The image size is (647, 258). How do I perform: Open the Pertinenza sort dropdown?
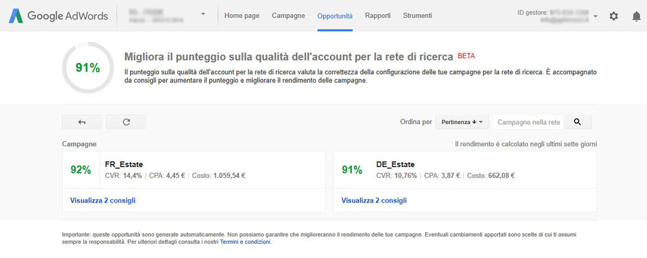(462, 122)
